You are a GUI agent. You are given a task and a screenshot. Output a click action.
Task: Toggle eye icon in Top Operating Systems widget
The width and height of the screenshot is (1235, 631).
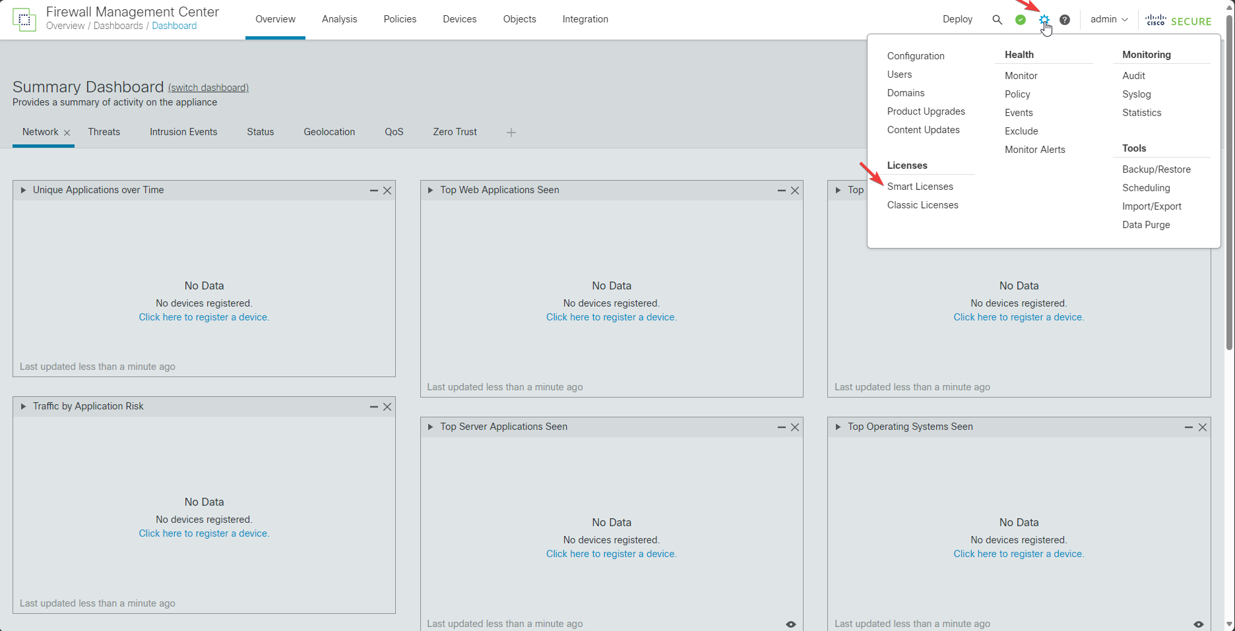tap(1199, 624)
